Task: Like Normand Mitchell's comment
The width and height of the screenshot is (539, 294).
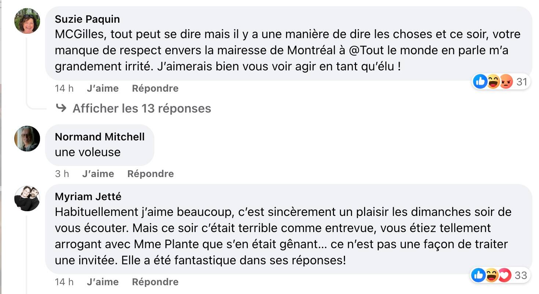Action: tap(98, 173)
